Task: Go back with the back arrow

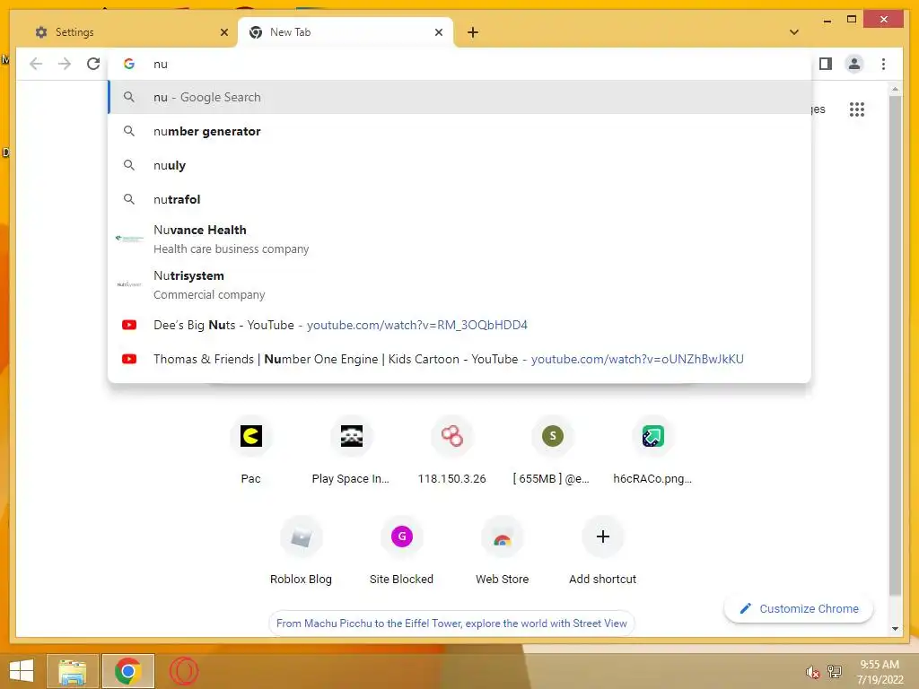Action: coord(36,64)
